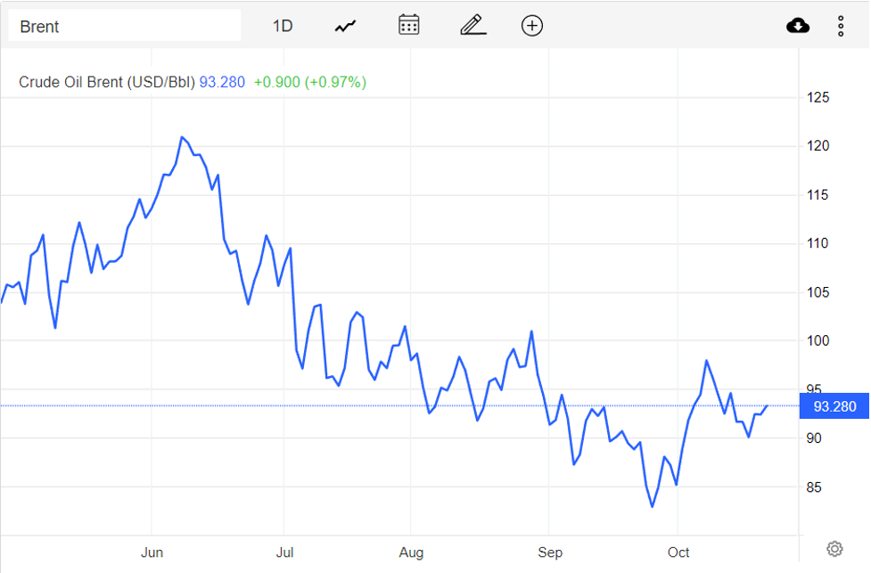The width and height of the screenshot is (871, 573).
Task: Open the three-dot more options menu
Action: coord(841,26)
